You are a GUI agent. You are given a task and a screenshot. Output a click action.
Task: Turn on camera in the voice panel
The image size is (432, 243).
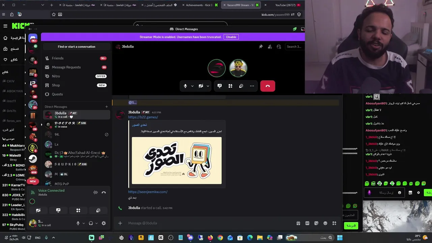[38, 210]
